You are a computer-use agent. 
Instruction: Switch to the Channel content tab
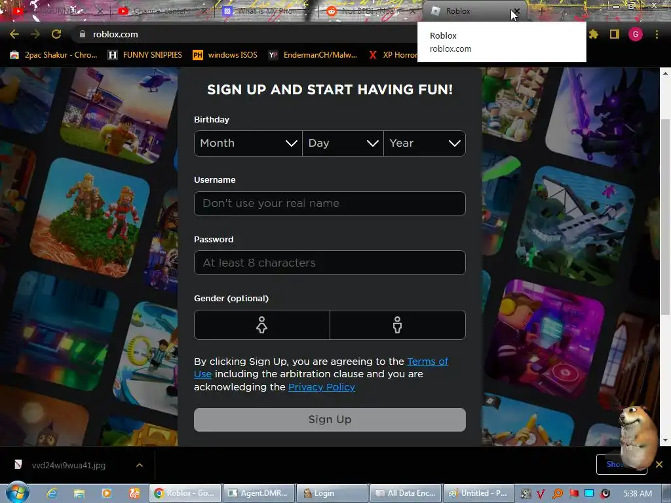point(161,11)
